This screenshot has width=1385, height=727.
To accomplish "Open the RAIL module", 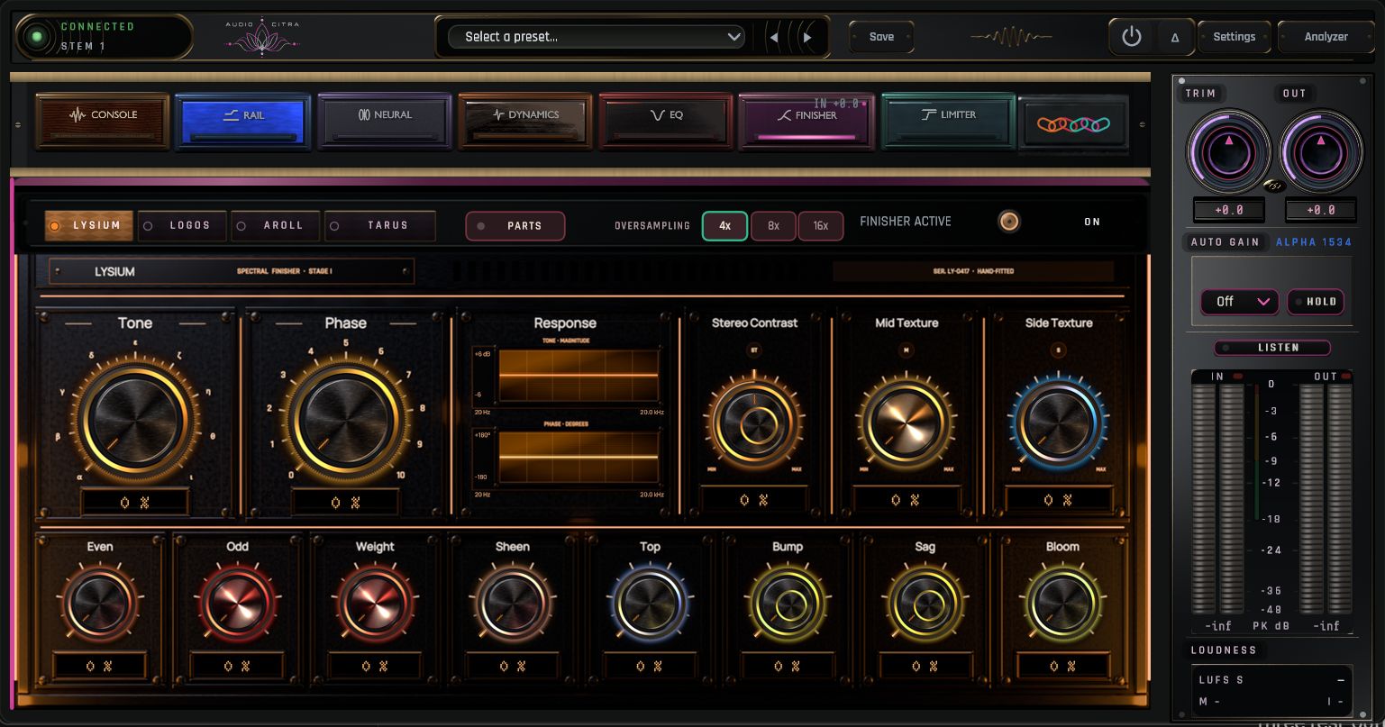I will point(243,120).
